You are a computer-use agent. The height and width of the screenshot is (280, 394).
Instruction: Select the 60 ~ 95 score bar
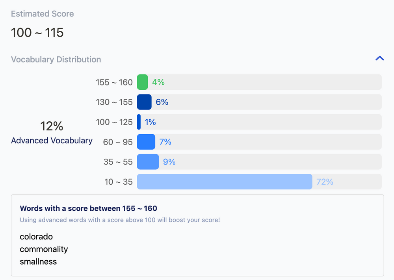[146, 142]
